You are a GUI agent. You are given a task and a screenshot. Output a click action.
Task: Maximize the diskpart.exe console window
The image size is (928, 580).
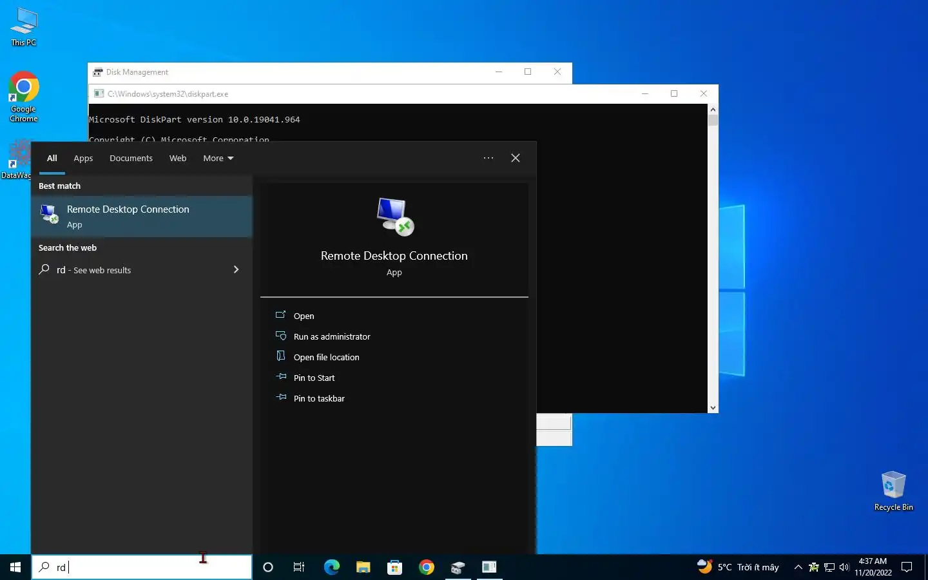[x=674, y=93]
